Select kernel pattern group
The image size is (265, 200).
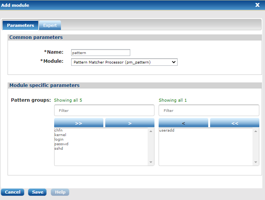[60, 135]
